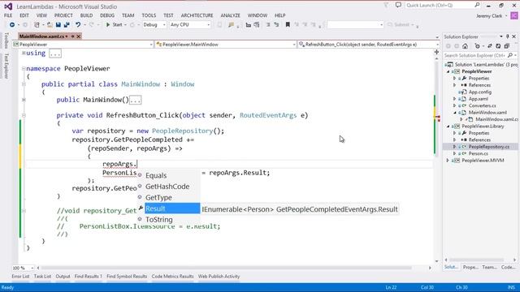Image resolution: width=520 pixels, height=292 pixels.
Task: Click the Open File folder icon
Action: [x=50, y=25]
